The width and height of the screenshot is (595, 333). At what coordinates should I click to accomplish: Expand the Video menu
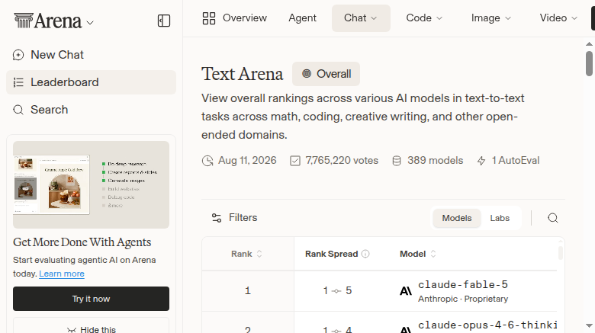click(x=558, y=18)
